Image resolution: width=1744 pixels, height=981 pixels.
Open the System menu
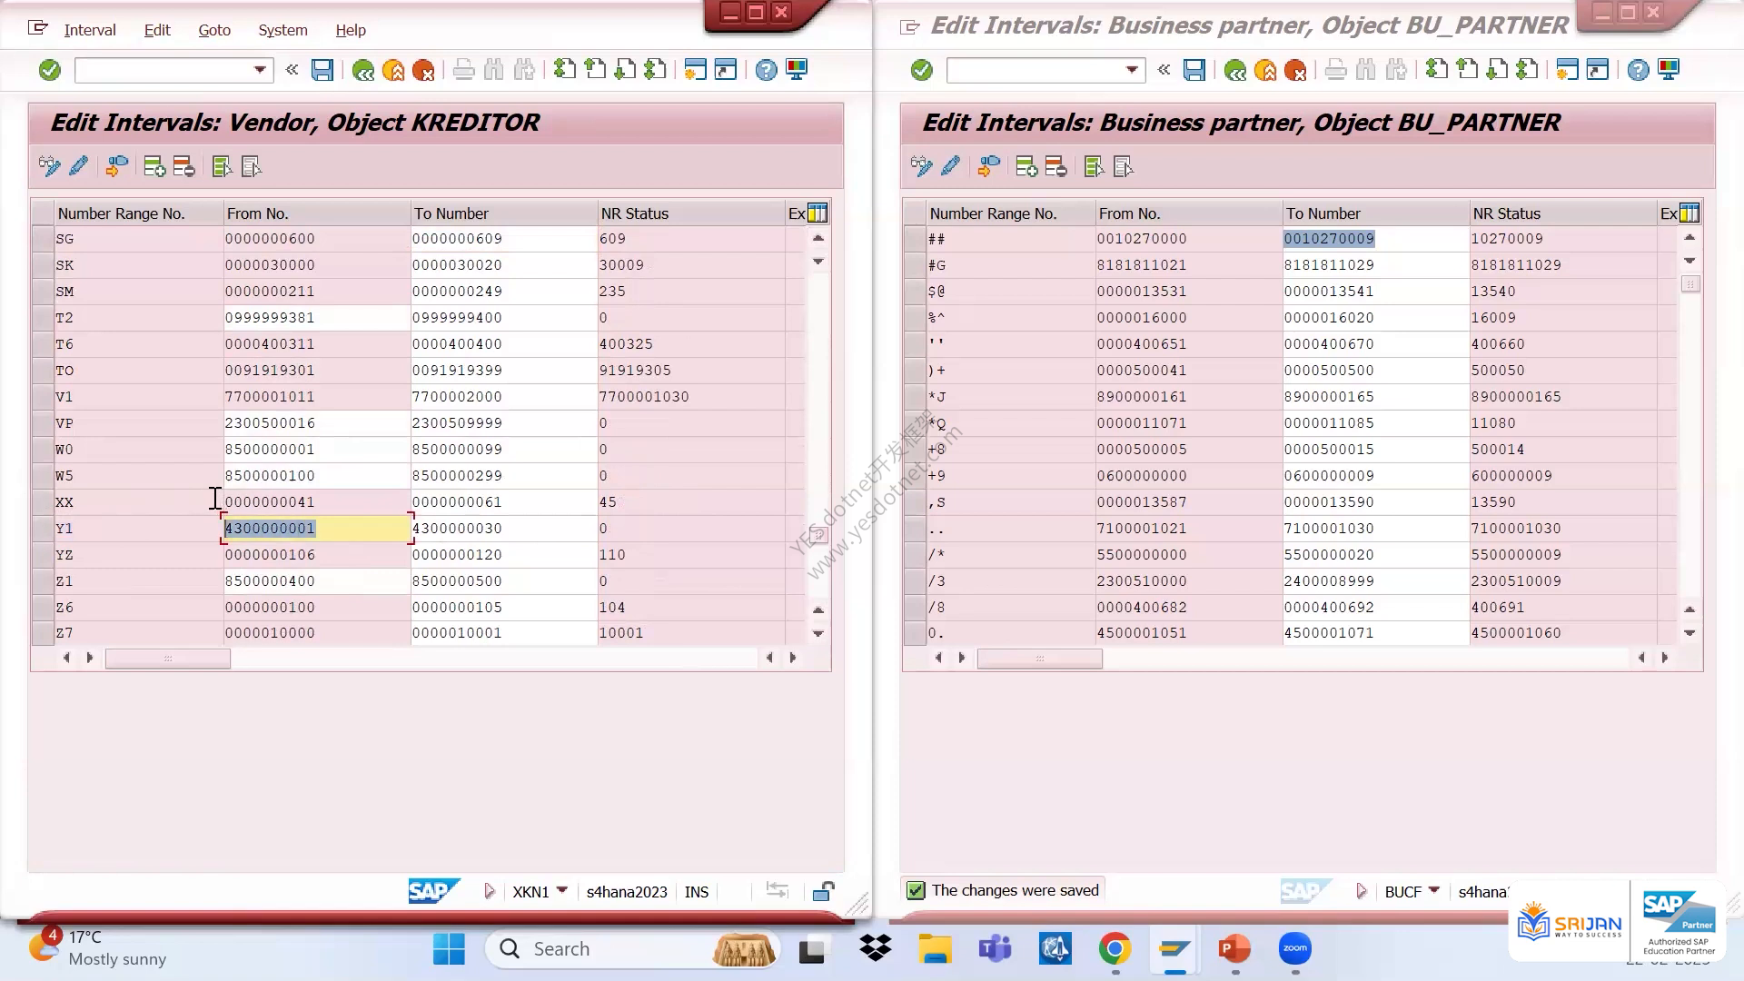(x=282, y=30)
